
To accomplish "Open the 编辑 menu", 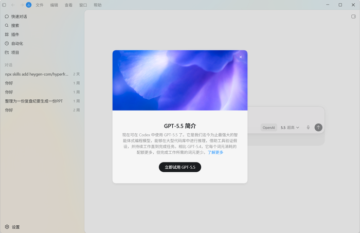I will click(54, 5).
